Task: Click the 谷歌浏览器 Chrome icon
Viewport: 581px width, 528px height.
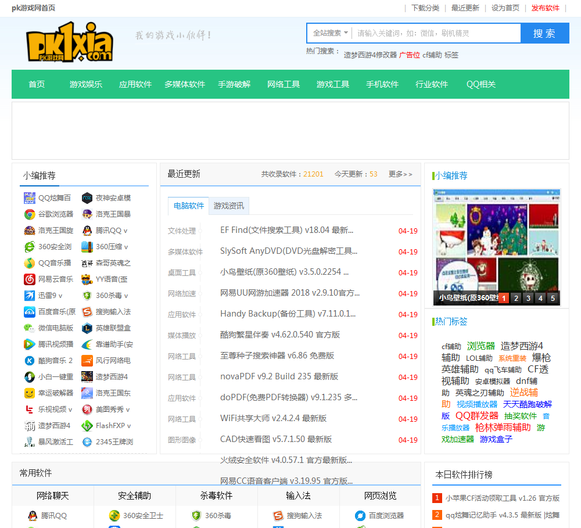Action: point(29,214)
